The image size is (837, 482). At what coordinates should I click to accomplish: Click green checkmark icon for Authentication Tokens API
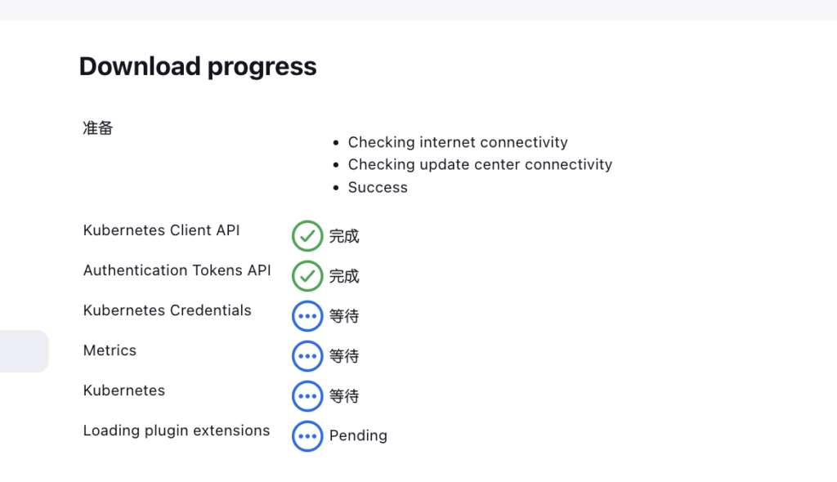coord(307,276)
